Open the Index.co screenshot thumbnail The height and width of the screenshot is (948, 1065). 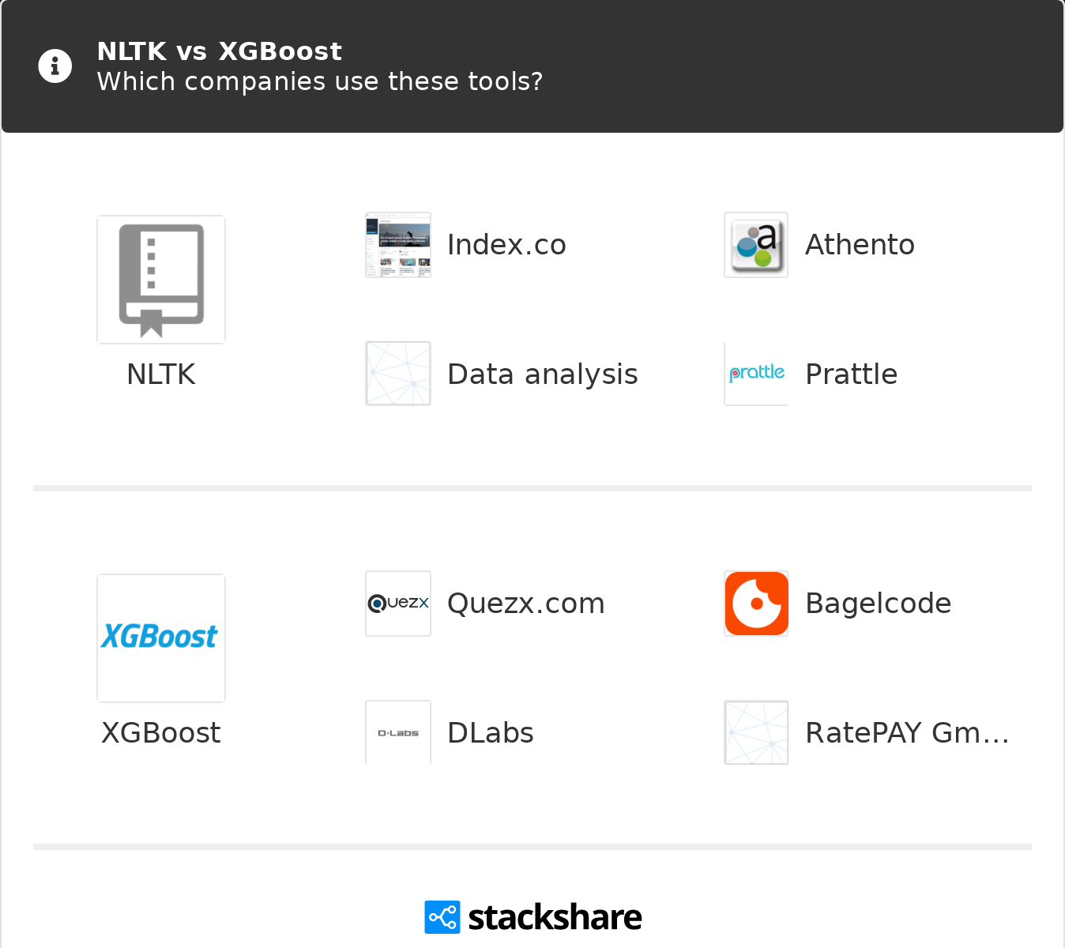coord(398,245)
